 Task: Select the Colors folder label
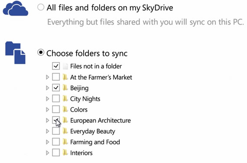pyautogui.click(x=79, y=110)
